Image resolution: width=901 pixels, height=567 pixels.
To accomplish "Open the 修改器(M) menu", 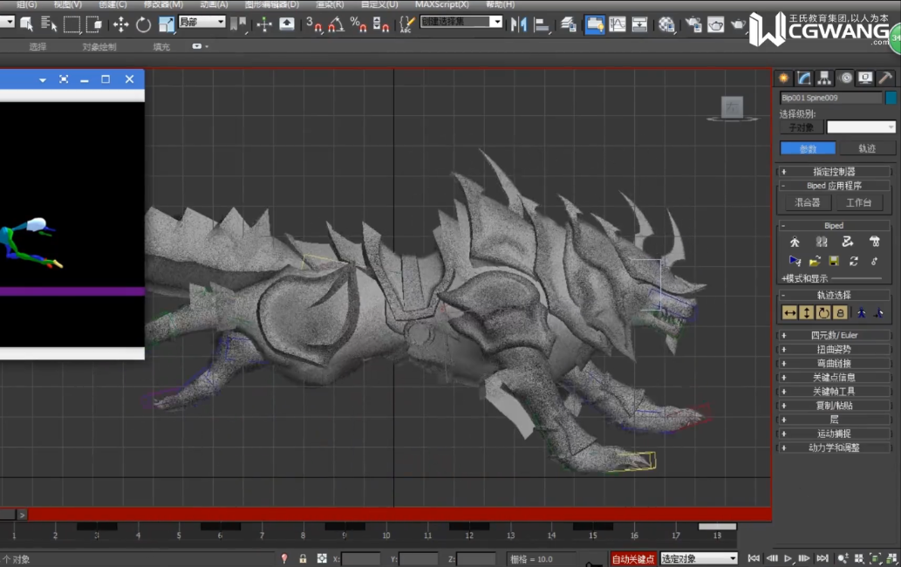I will click(x=163, y=4).
